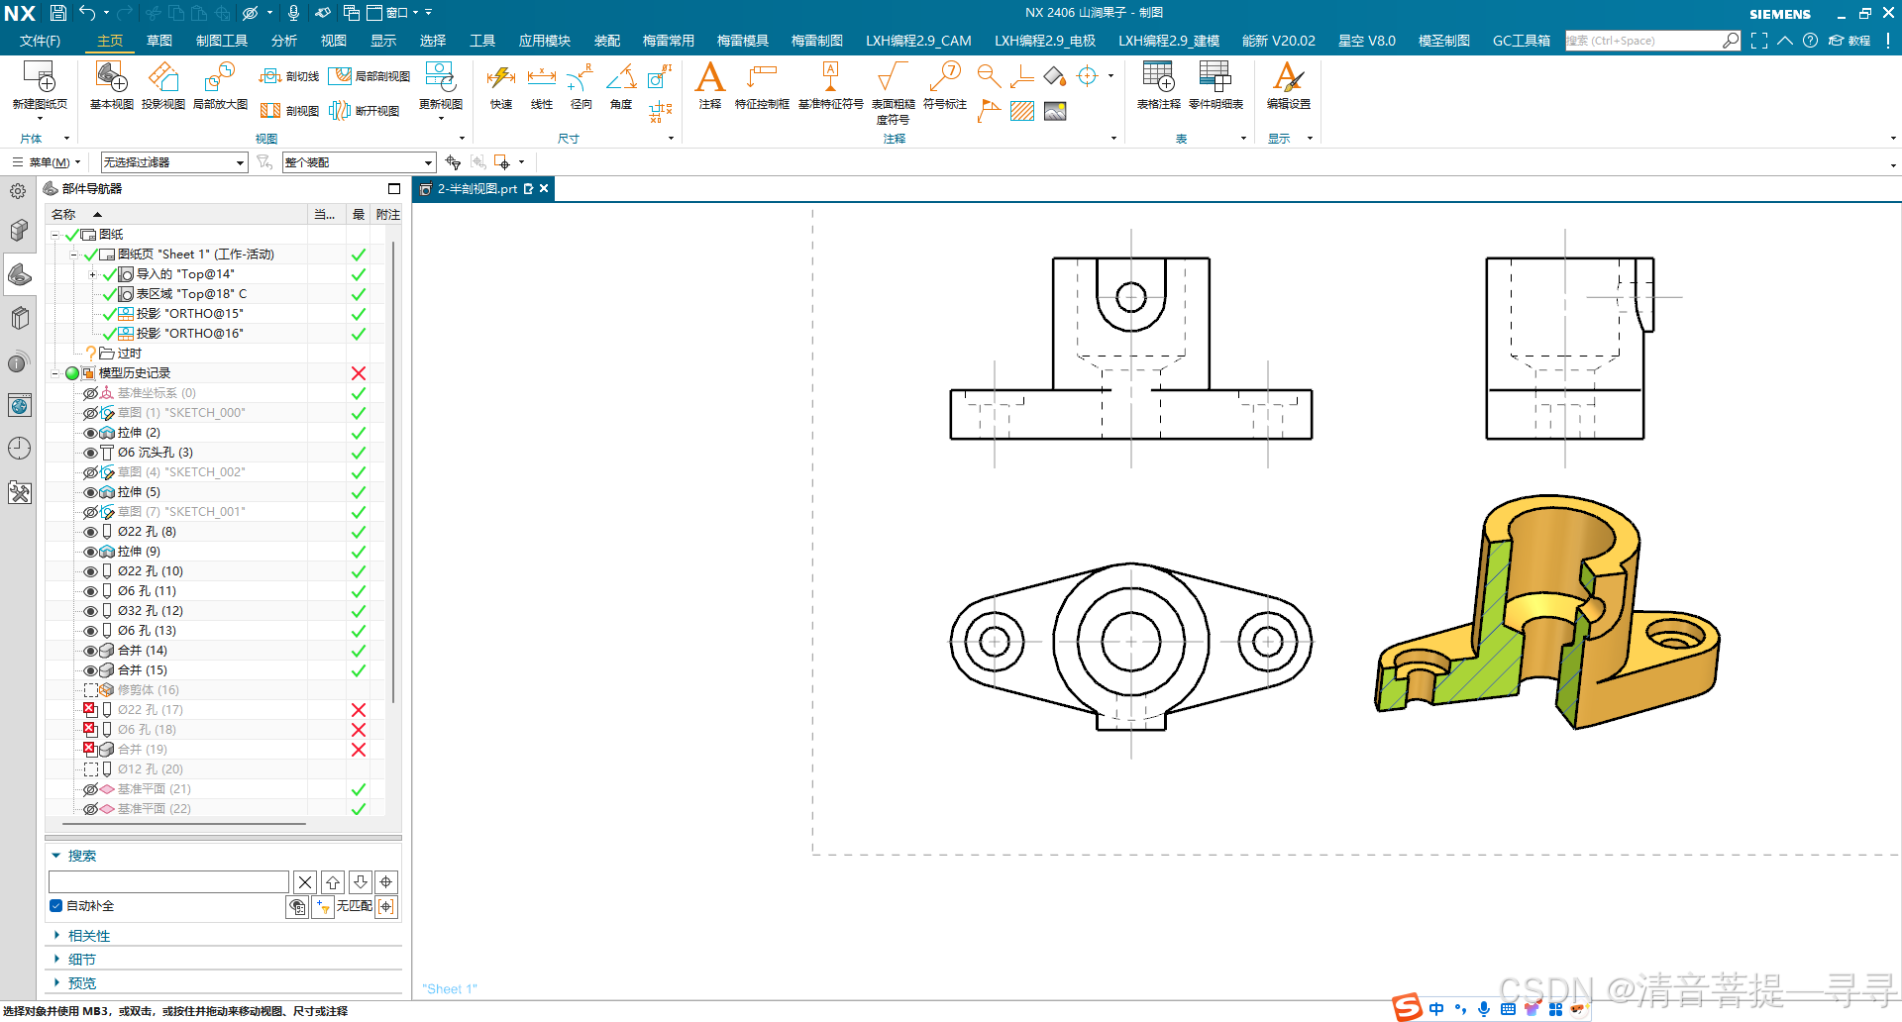Click the search previous up-arrow button
The height and width of the screenshot is (1022, 1902).
pyautogui.click(x=333, y=881)
